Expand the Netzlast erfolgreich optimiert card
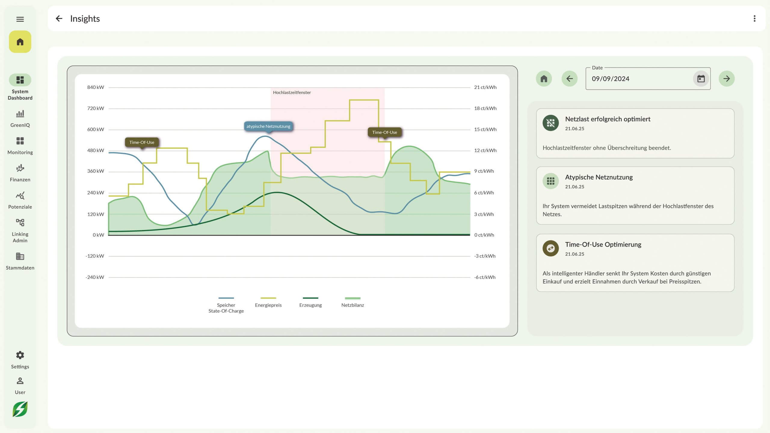This screenshot has width=770, height=433. point(635,133)
